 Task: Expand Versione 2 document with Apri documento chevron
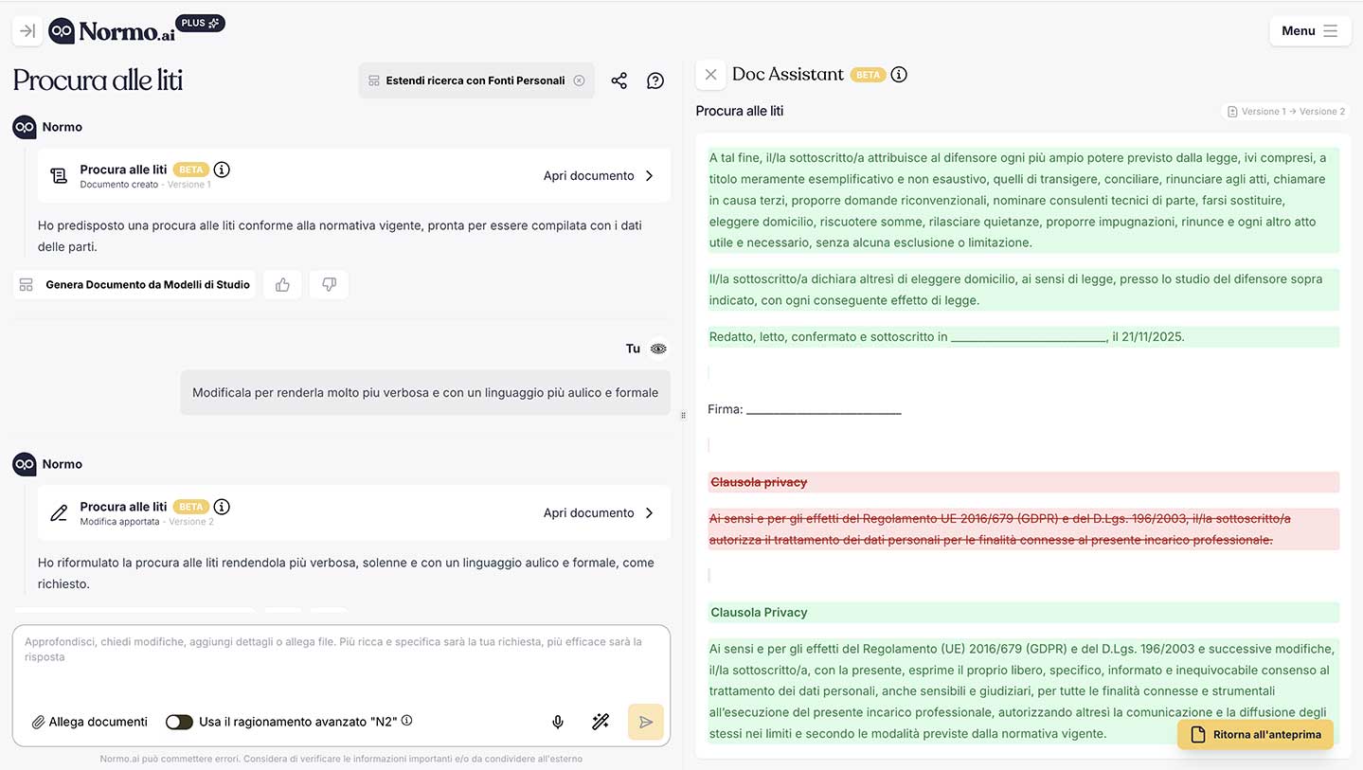tap(649, 512)
